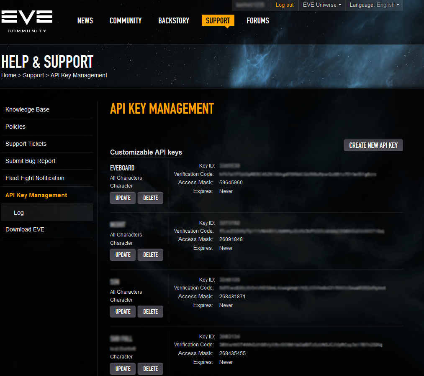Click the EVE Community logo
Screen dimensions: 424x376
(27, 21)
